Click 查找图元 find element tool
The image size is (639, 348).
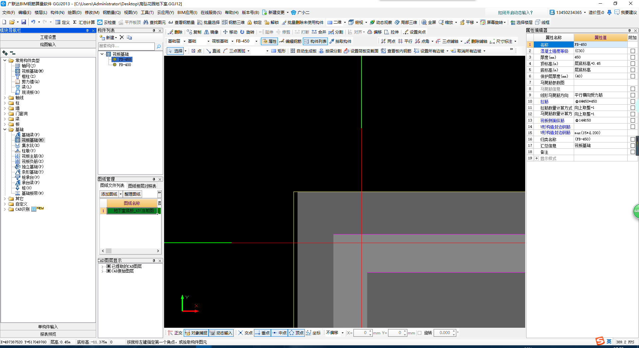[154, 22]
